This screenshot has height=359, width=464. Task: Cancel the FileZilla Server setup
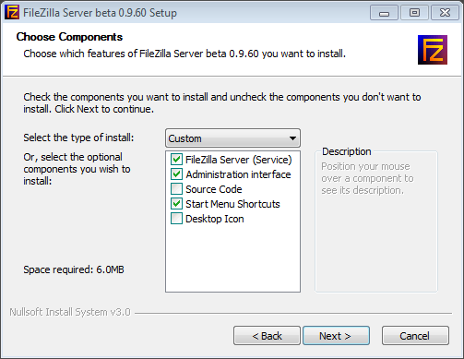(415, 336)
